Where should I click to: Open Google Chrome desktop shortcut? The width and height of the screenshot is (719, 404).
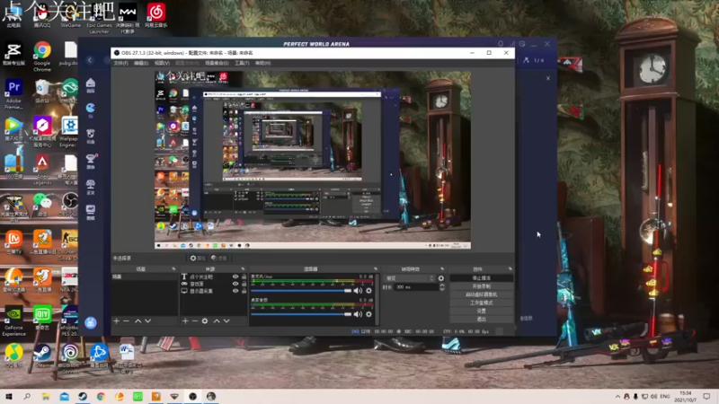pyautogui.click(x=42, y=56)
